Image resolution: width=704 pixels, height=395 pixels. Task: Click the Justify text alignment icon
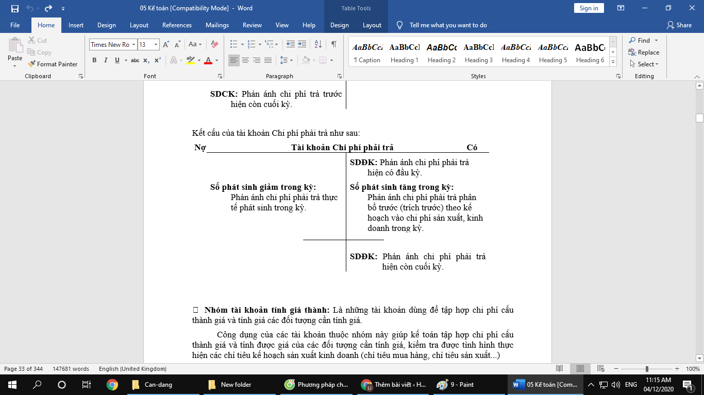pyautogui.click(x=268, y=60)
